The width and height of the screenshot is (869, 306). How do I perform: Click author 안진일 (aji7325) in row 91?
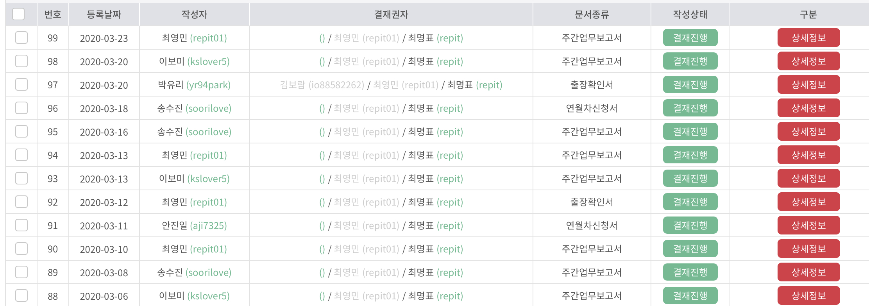pos(194,225)
